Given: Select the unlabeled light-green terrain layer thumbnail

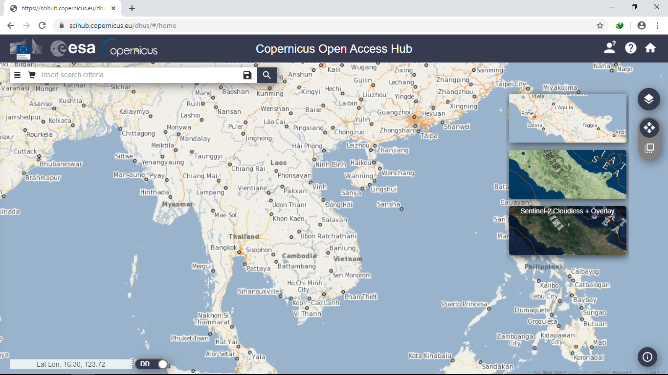Looking at the screenshot, I should click(x=568, y=174).
